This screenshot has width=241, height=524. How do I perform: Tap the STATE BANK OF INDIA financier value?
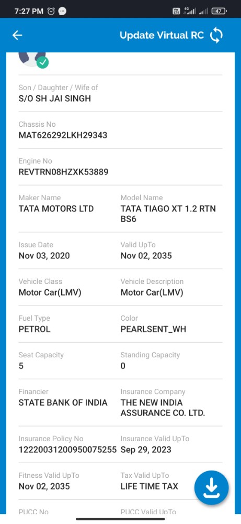63,402
